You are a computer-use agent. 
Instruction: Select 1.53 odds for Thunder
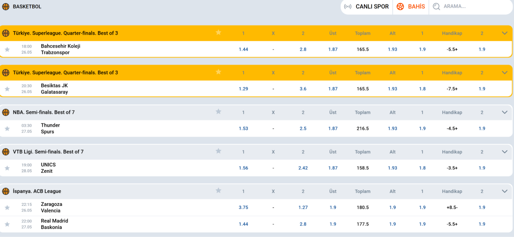coord(243,129)
